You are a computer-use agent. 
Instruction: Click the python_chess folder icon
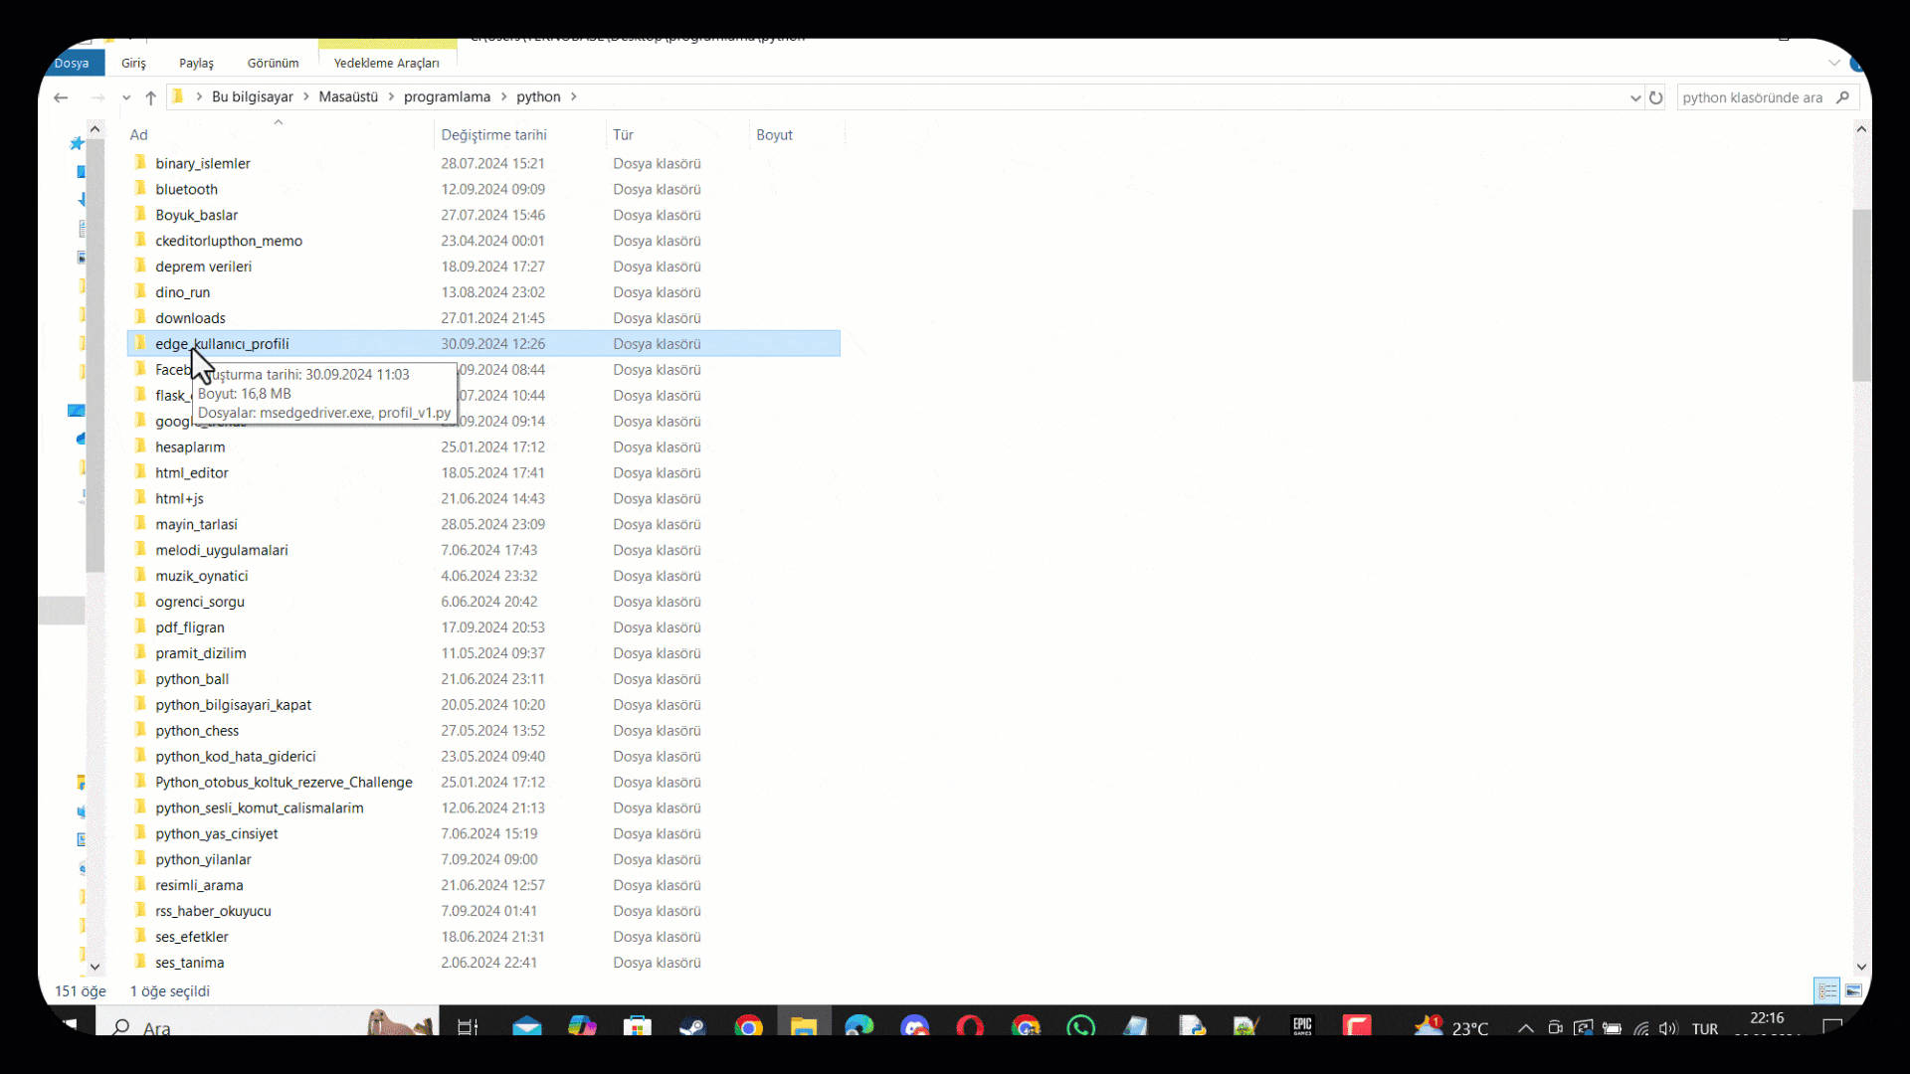[140, 730]
